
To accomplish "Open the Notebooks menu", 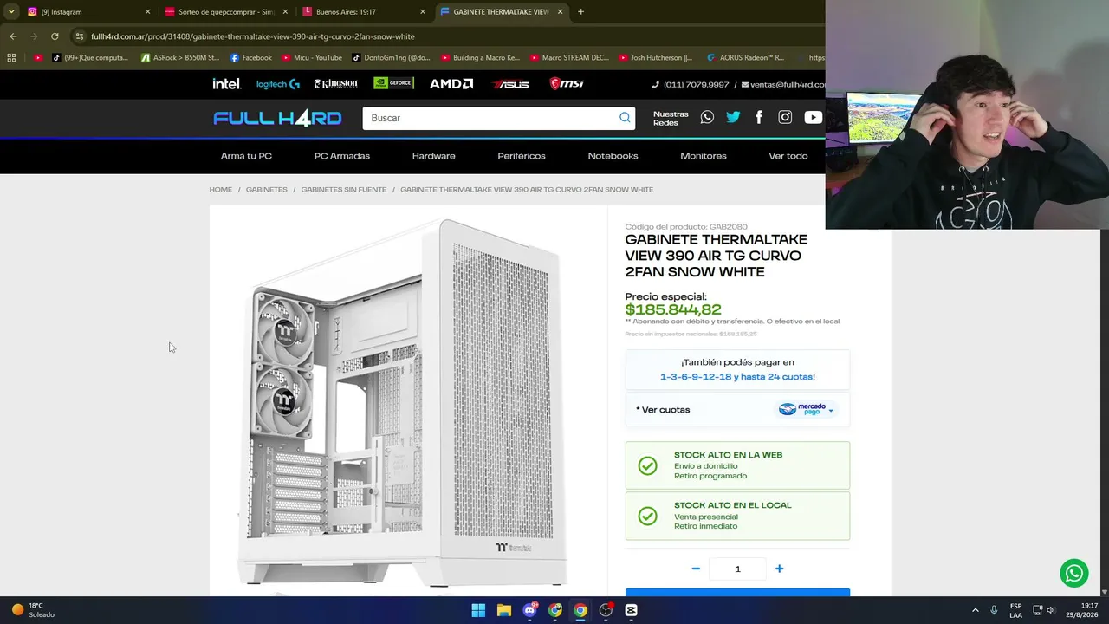I will (613, 156).
